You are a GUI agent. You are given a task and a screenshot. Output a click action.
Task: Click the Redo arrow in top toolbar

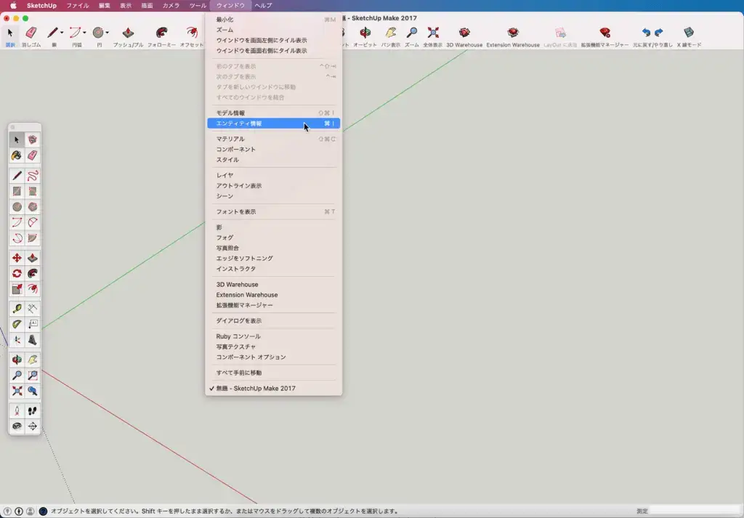(658, 33)
